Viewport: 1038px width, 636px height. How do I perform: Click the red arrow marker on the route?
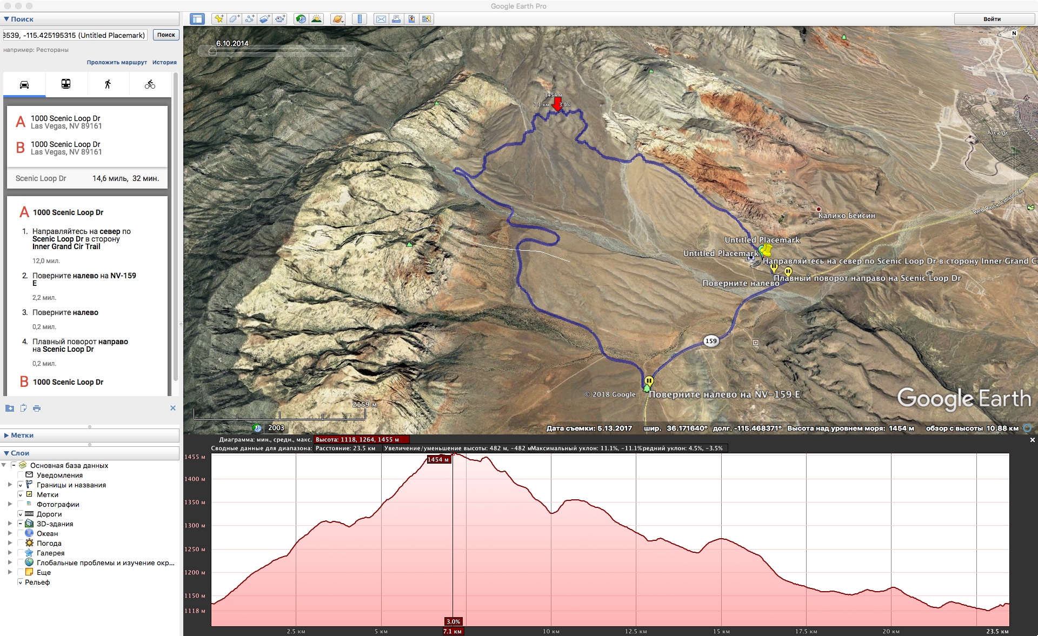[557, 104]
